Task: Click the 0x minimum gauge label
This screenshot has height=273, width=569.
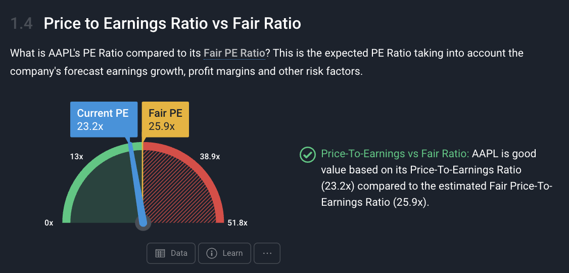Action: 49,223
